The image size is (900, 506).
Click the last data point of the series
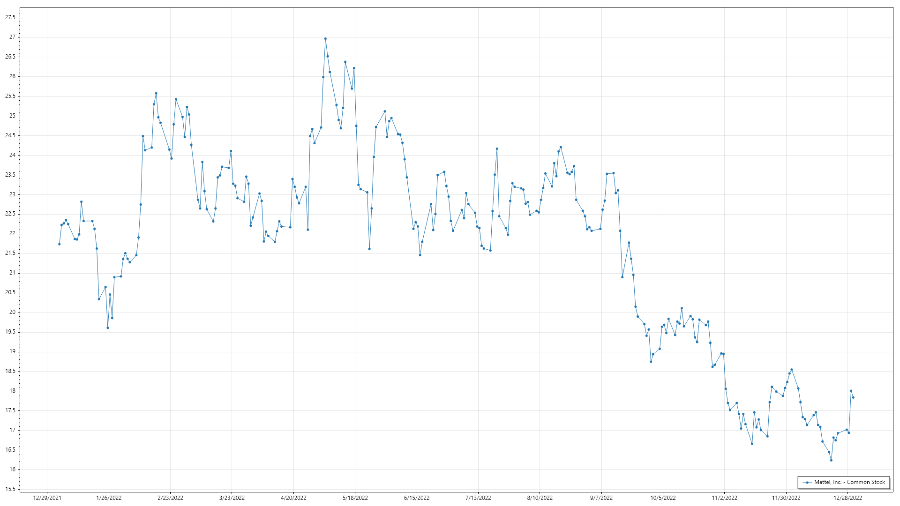pos(853,398)
